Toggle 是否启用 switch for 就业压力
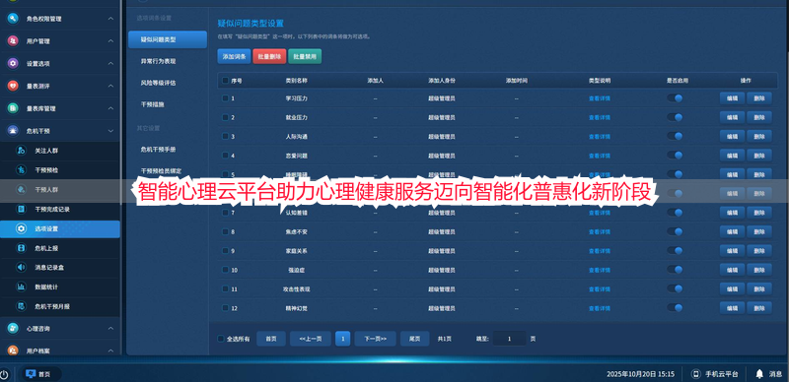Image resolution: width=789 pixels, height=382 pixels. click(x=676, y=117)
